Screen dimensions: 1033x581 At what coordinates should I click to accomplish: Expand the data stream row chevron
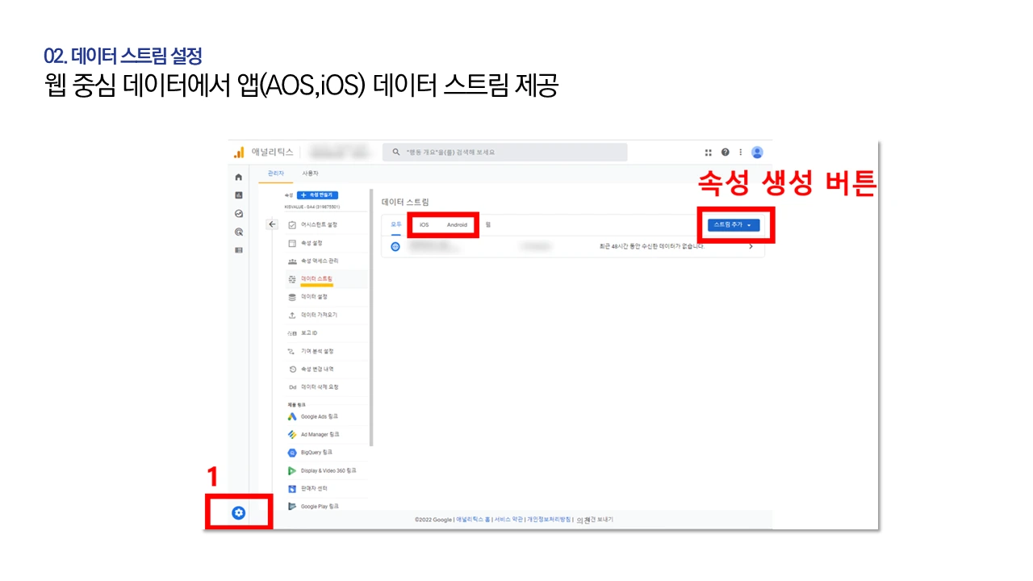[x=751, y=246]
